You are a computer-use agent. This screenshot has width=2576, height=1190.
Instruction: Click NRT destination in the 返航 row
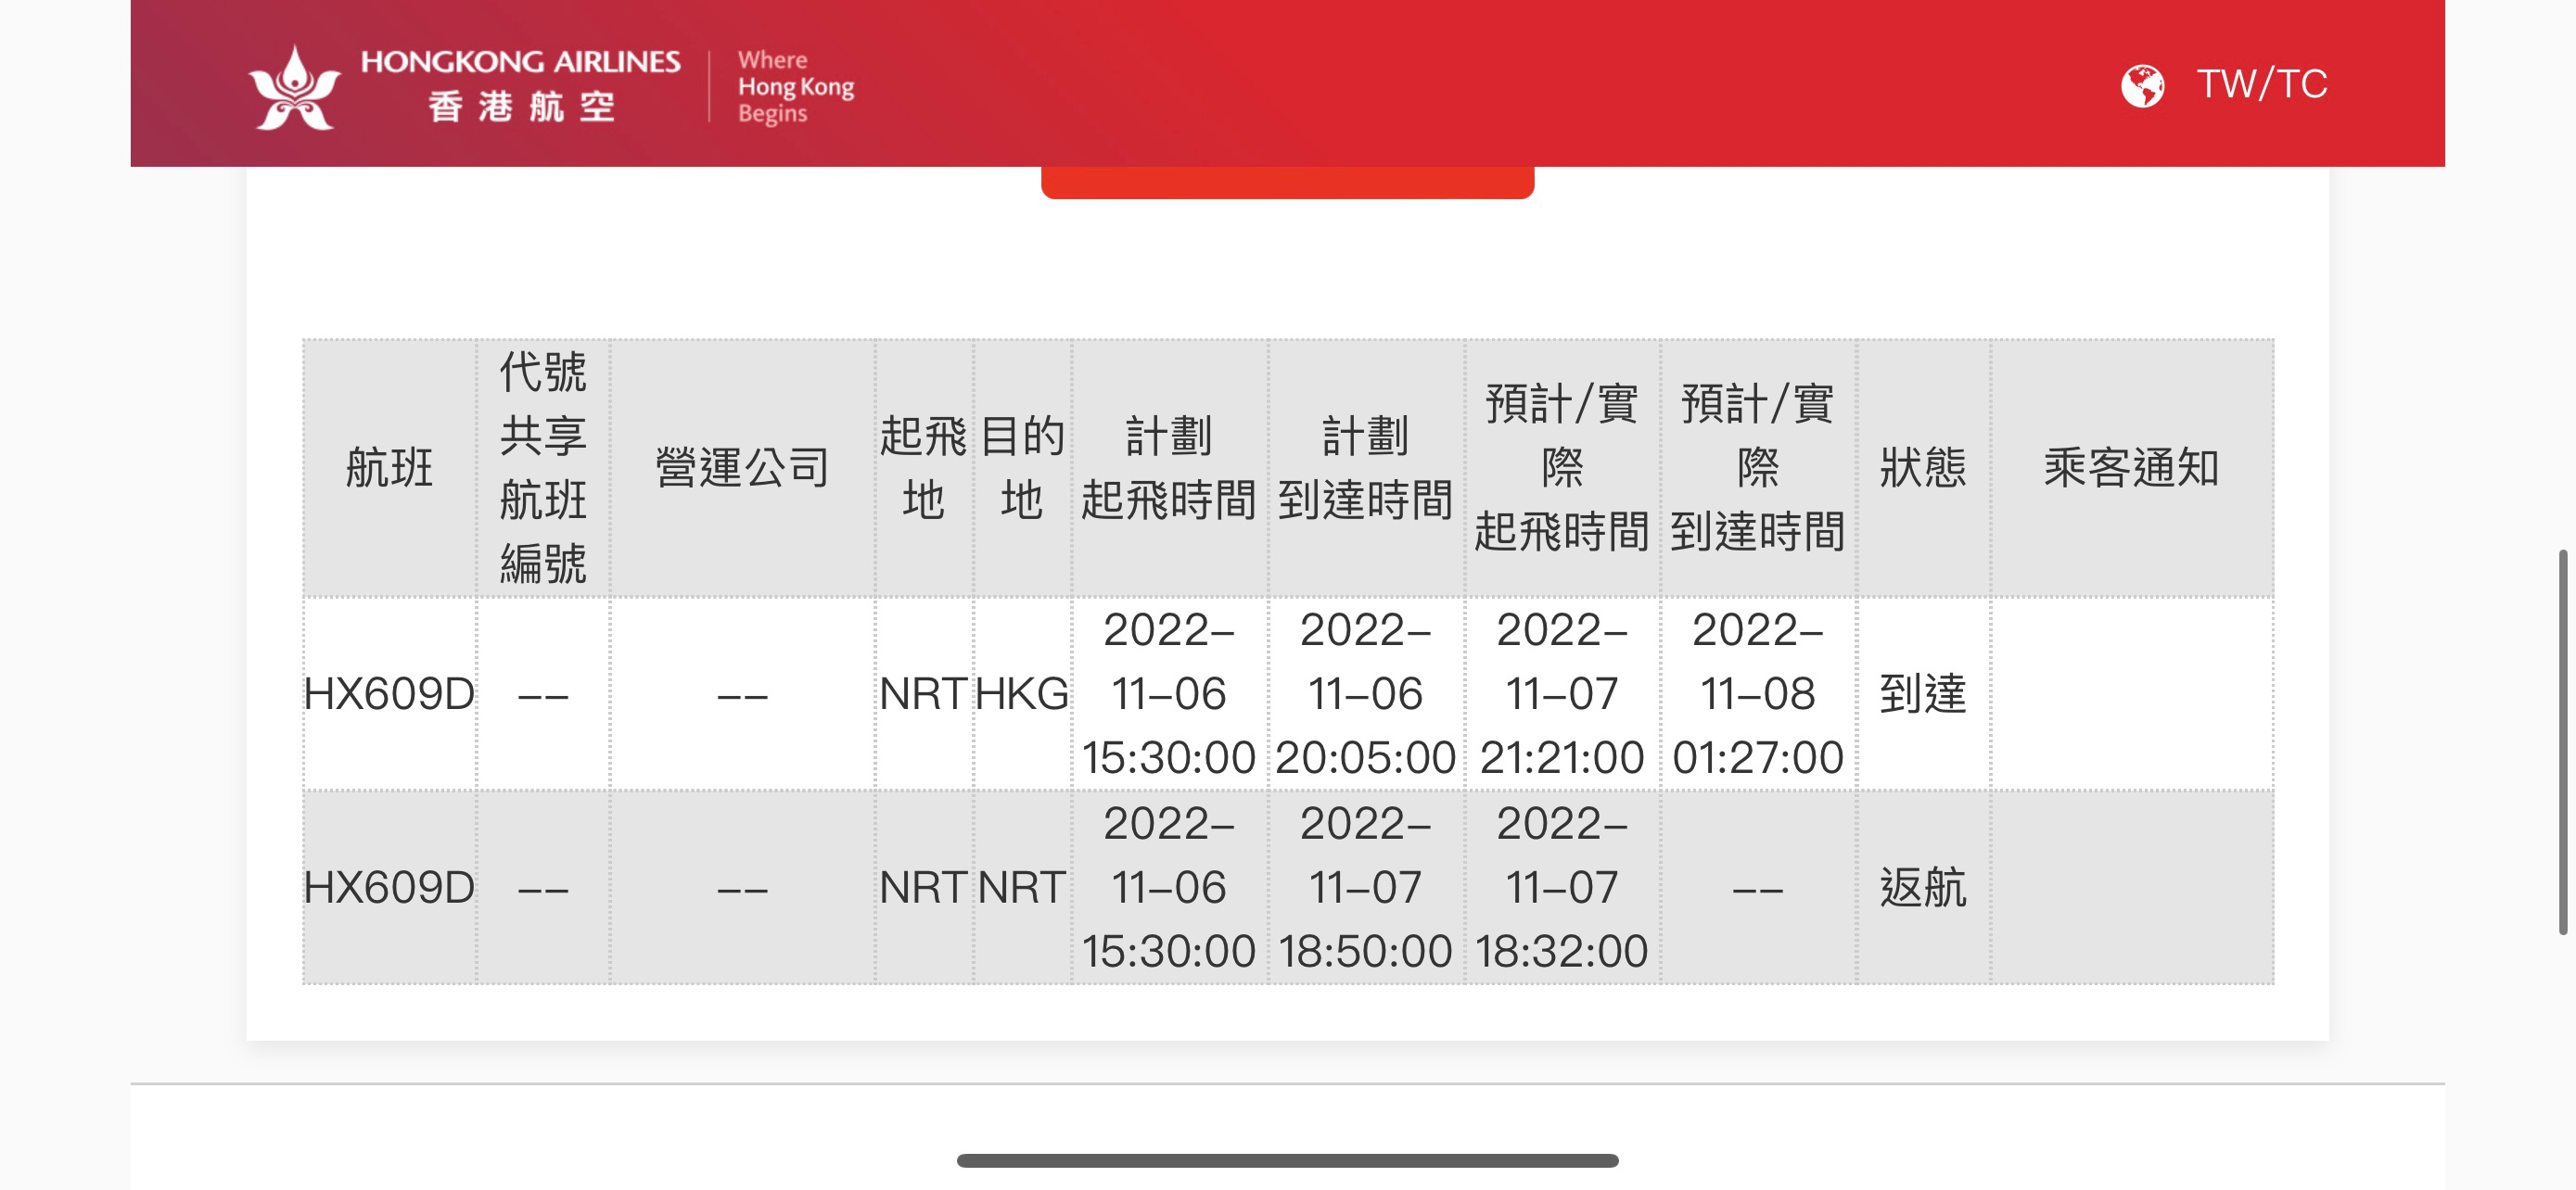[1022, 887]
